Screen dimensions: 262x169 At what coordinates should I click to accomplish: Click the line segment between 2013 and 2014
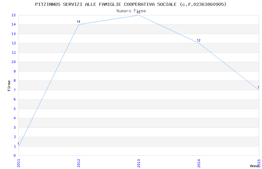[169, 29]
